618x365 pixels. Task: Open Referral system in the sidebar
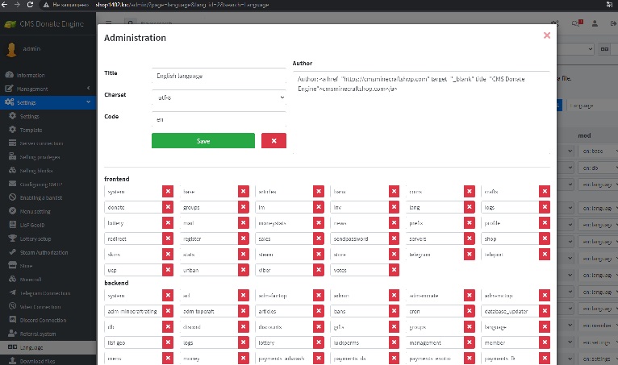(x=41, y=333)
